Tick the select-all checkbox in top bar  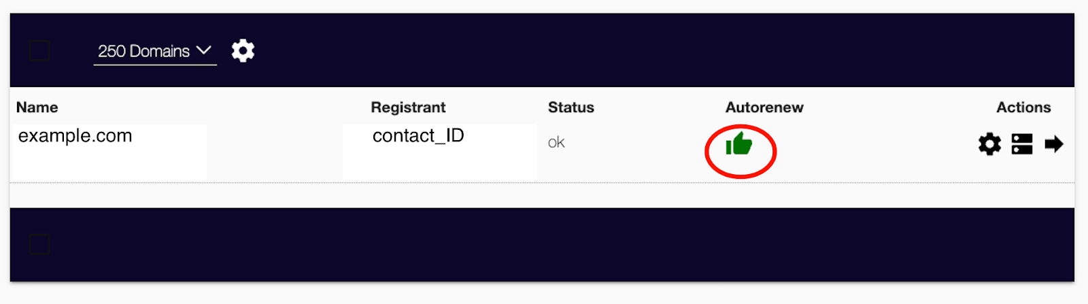pos(39,50)
